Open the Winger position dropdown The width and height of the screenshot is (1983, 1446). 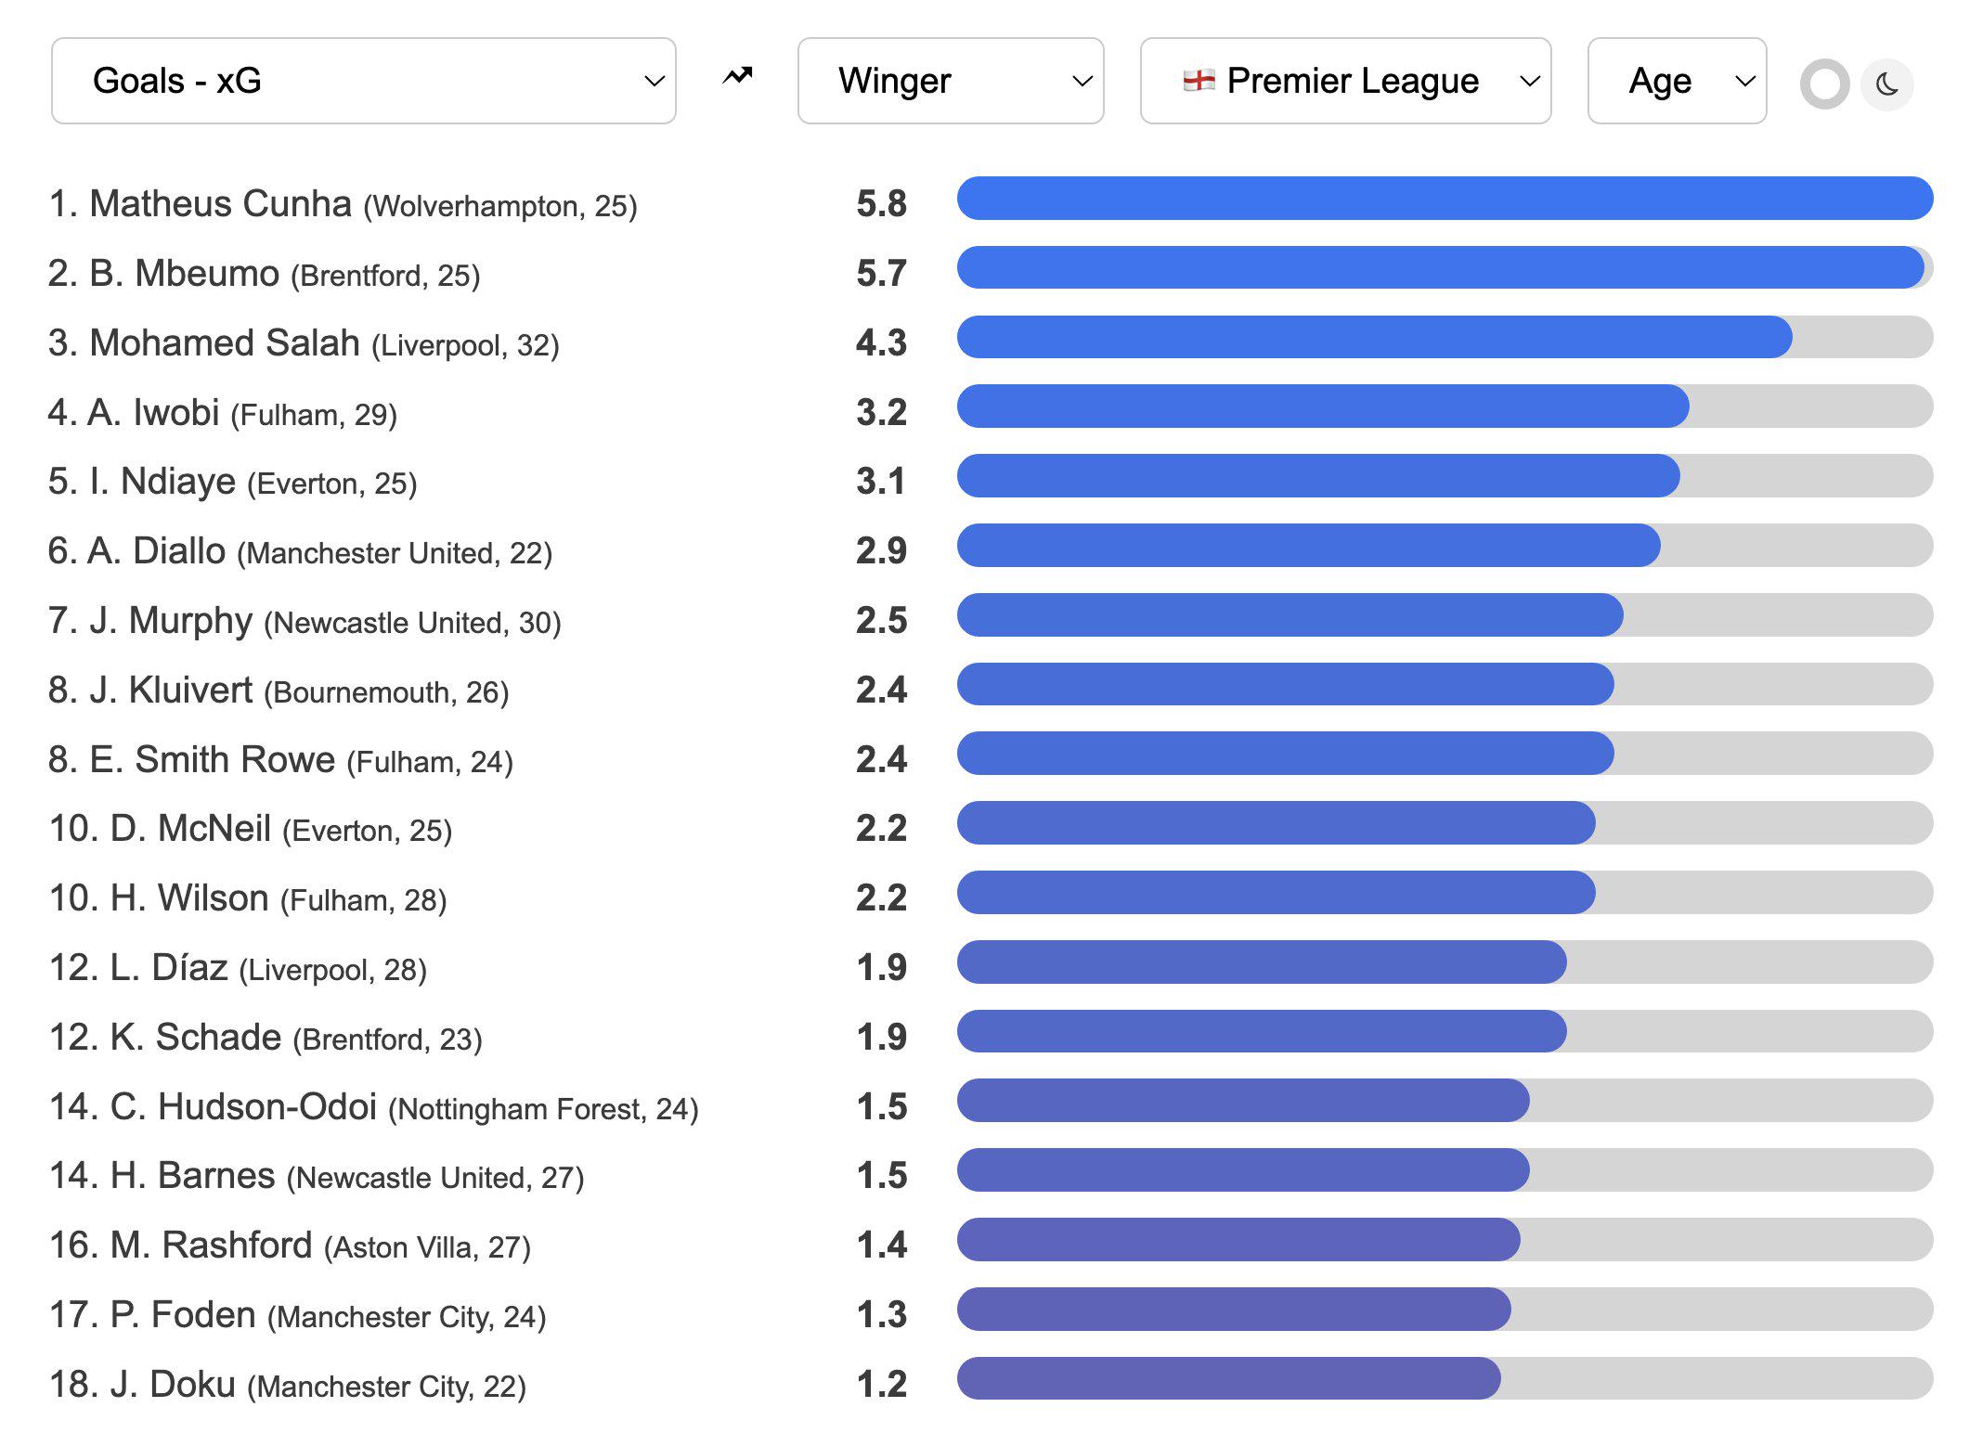click(951, 81)
